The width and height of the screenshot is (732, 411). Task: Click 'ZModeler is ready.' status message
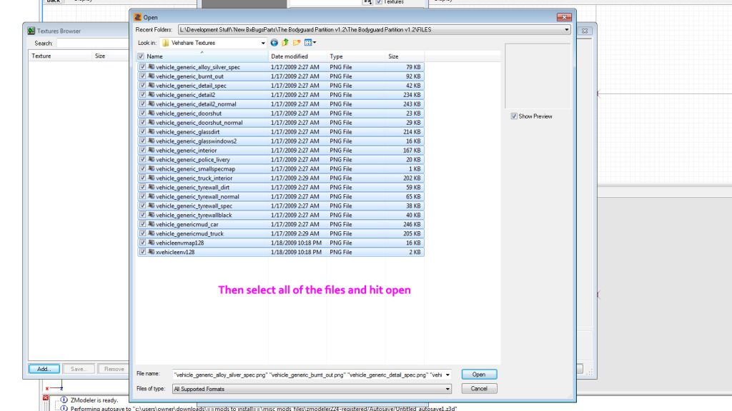tap(94, 400)
